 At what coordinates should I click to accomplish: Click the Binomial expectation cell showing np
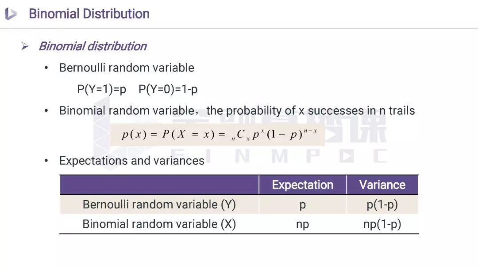click(302, 224)
